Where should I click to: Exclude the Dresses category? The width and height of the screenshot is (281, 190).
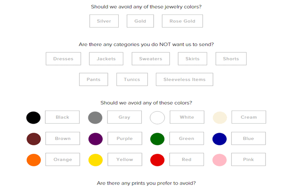point(63,59)
